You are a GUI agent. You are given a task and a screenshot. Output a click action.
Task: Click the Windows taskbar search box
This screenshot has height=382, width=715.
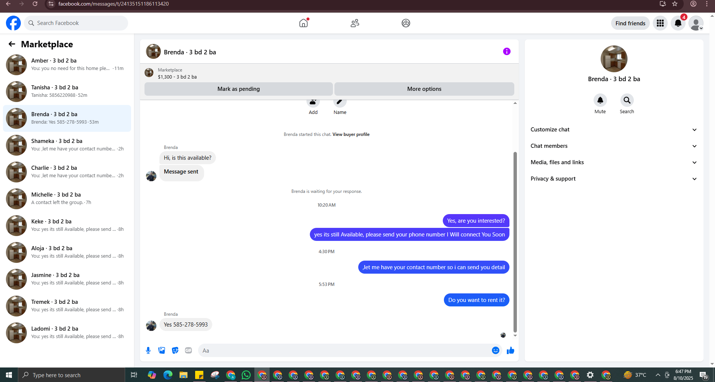(x=71, y=375)
